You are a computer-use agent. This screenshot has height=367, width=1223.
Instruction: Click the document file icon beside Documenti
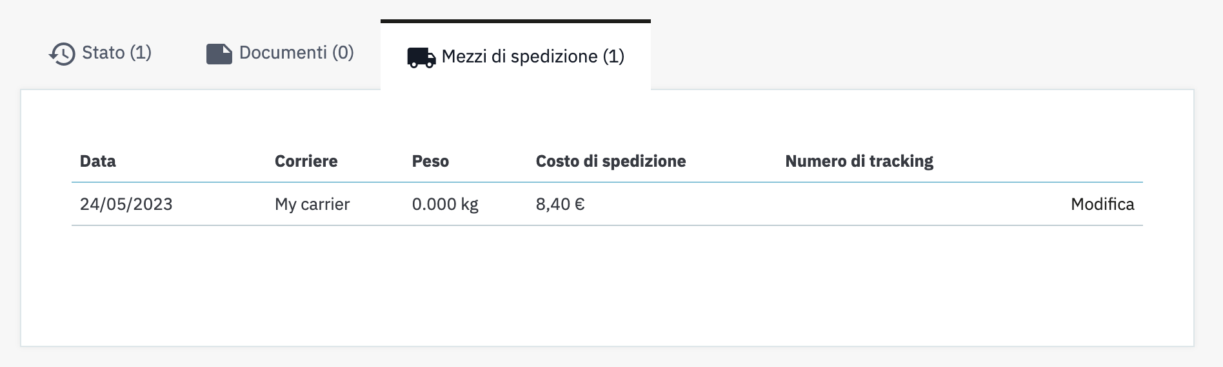point(219,54)
